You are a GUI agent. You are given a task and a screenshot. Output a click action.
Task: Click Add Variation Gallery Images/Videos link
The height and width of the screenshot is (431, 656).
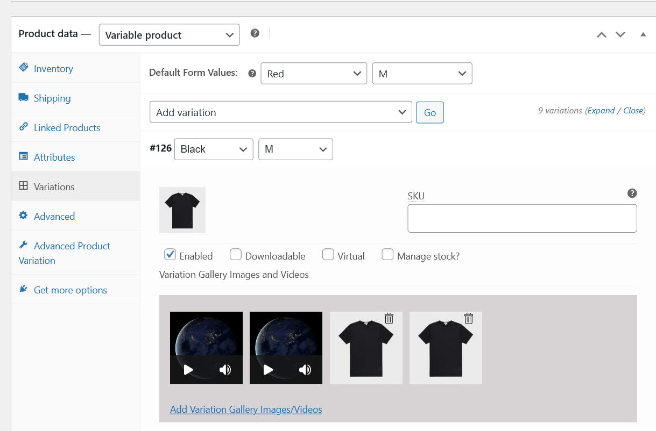pyautogui.click(x=246, y=410)
